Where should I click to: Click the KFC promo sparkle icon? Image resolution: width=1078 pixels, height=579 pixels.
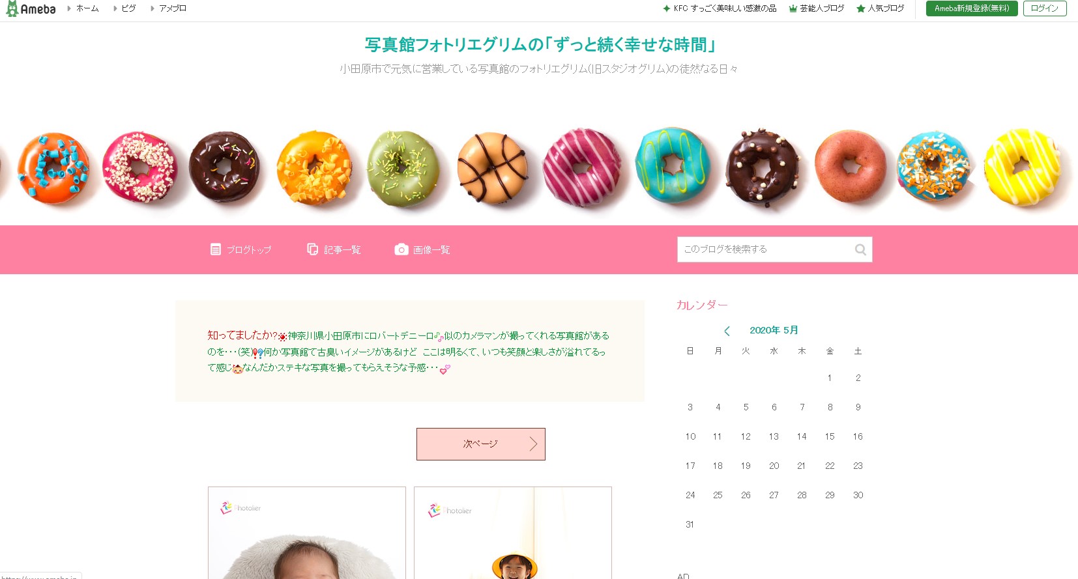pos(667,8)
